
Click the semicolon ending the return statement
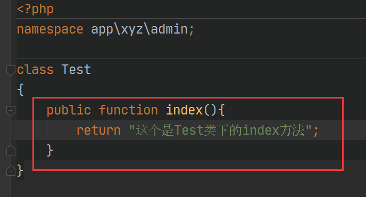tap(316, 131)
